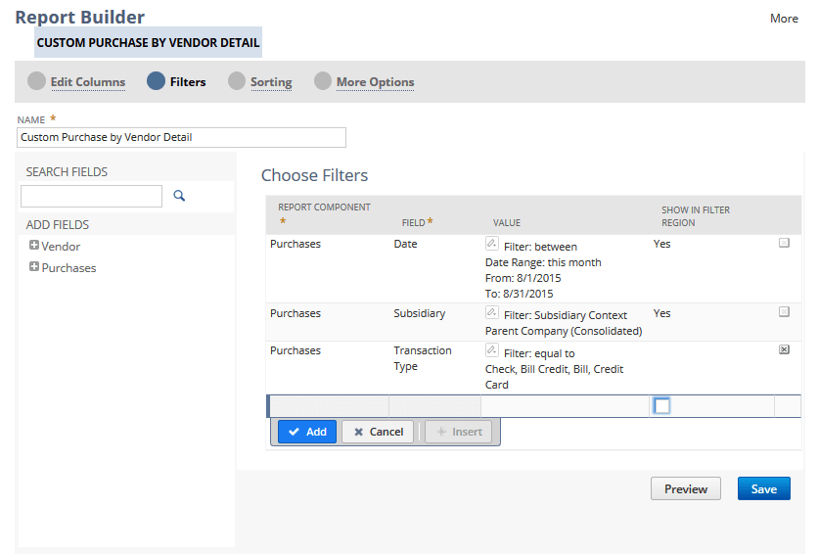Open the Sorting step
The height and width of the screenshot is (554, 819).
(271, 82)
